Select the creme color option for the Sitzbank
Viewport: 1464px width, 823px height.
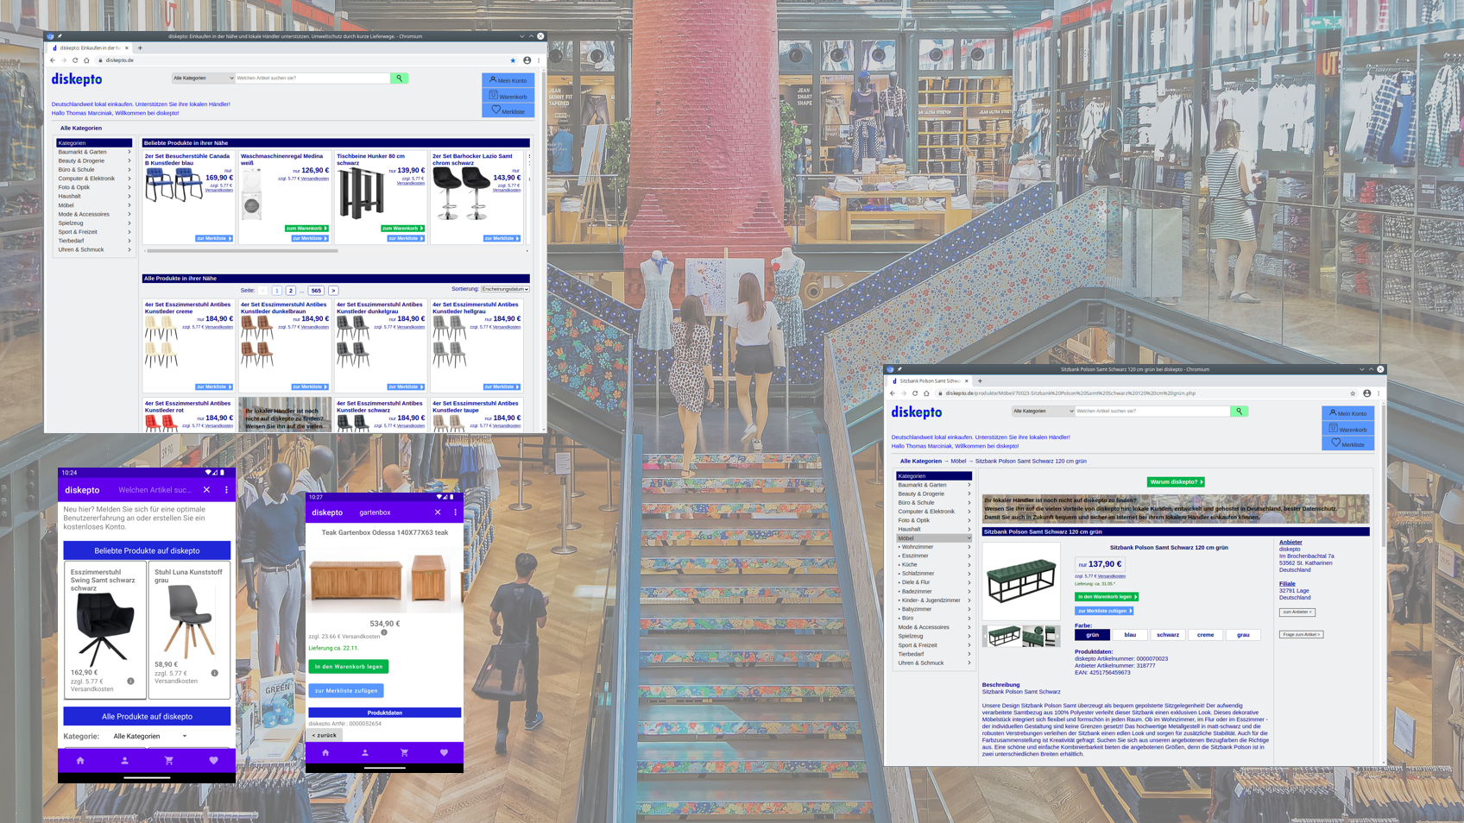pos(1205,635)
